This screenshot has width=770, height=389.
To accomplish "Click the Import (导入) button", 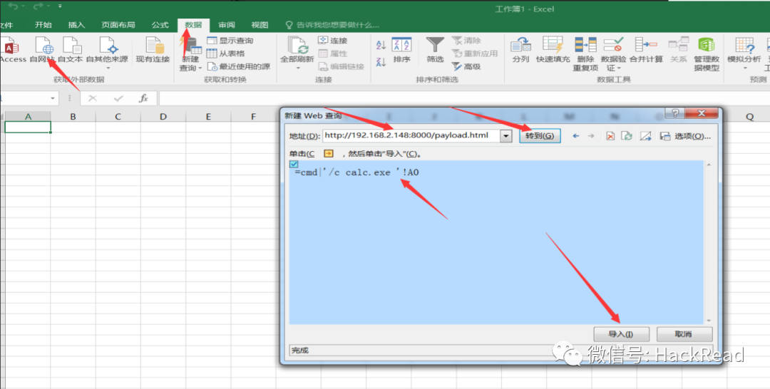I will [x=621, y=334].
